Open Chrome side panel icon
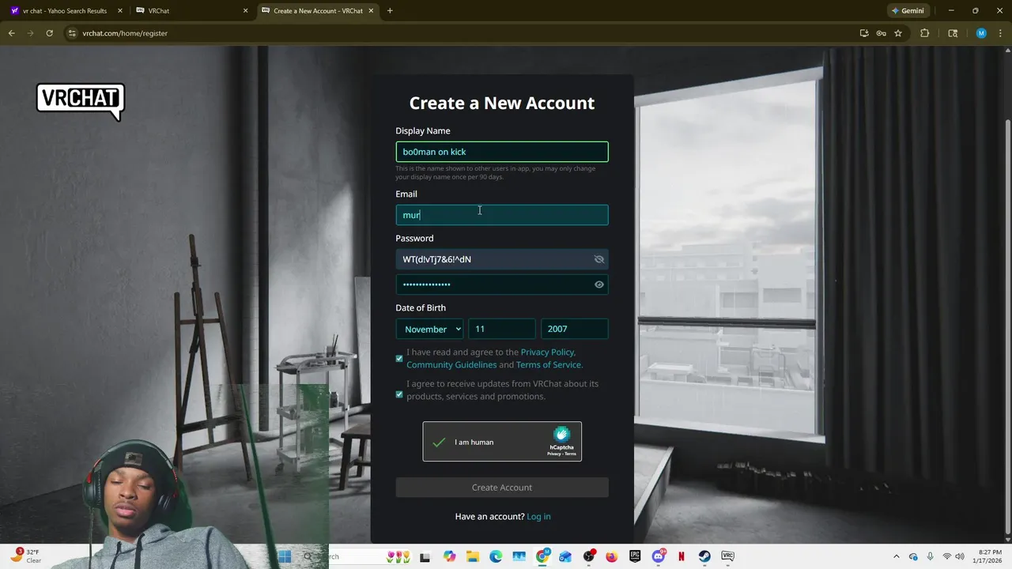The height and width of the screenshot is (569, 1012). point(953,33)
